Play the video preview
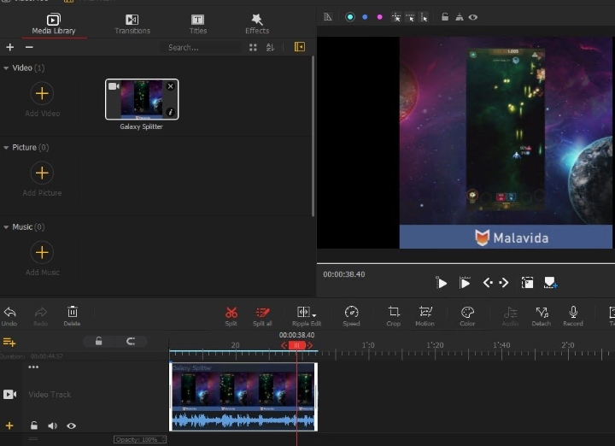 (442, 283)
